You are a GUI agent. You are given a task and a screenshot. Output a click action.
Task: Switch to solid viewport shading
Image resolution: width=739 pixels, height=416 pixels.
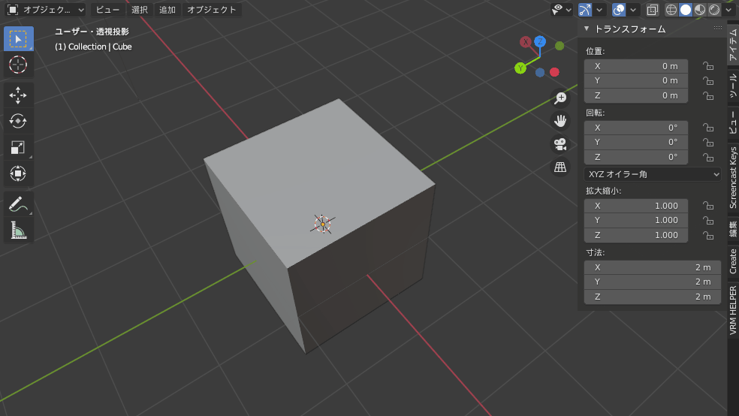(686, 10)
